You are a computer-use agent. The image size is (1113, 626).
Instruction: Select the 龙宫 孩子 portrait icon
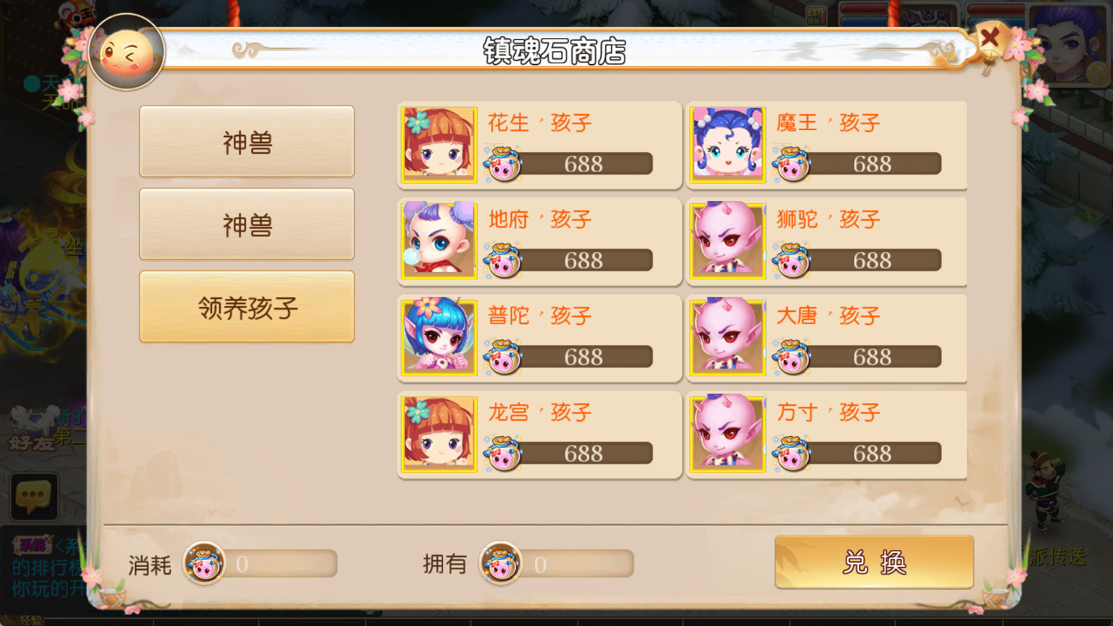[439, 434]
